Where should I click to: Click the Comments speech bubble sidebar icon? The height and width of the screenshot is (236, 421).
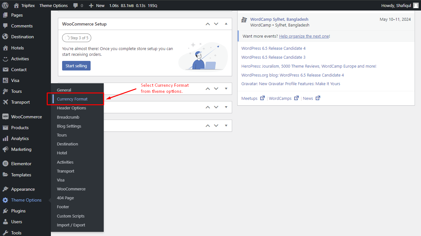click(5, 26)
